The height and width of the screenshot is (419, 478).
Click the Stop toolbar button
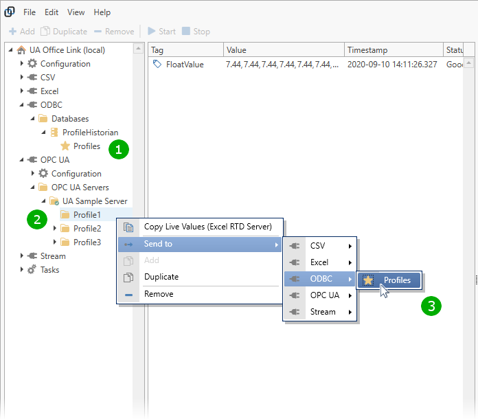click(x=196, y=32)
